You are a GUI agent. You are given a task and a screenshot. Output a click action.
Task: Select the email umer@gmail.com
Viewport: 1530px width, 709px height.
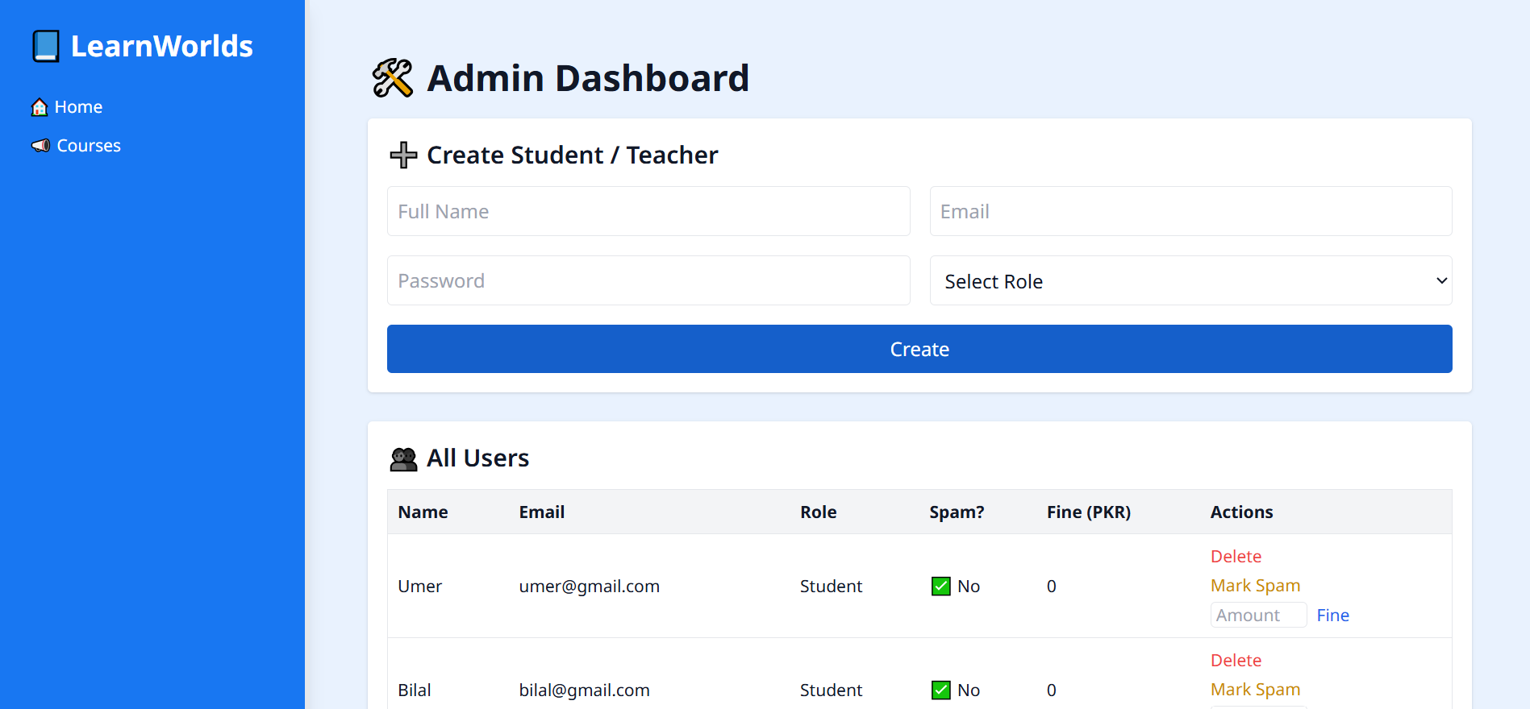[x=589, y=587]
